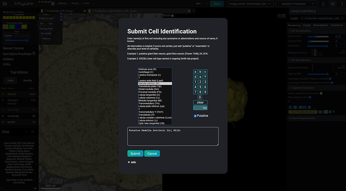Adjust the Opacity (3d) slider

(317, 74)
